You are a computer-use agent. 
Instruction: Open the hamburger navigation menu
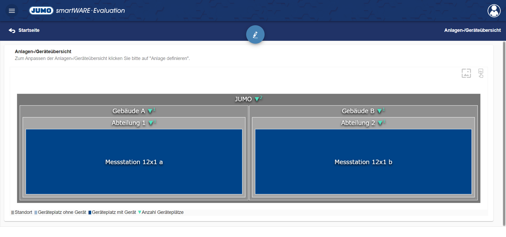(x=12, y=11)
